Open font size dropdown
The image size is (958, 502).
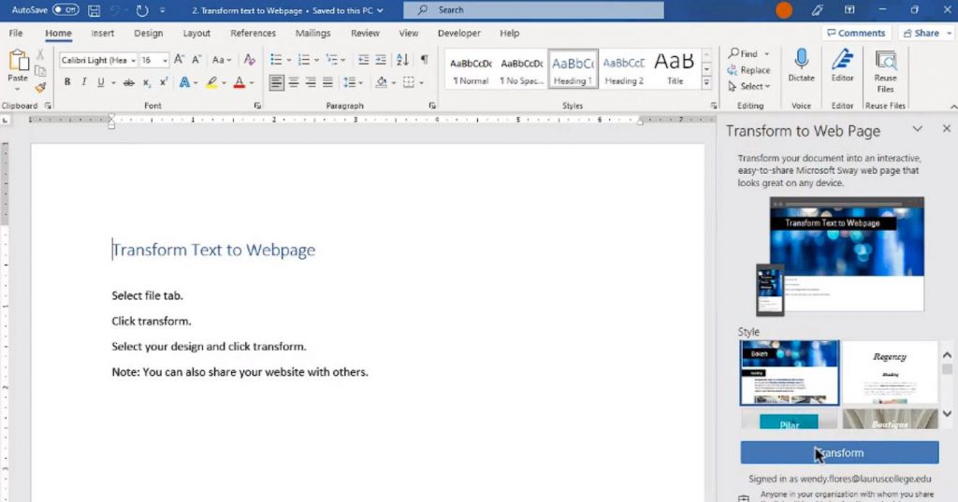[x=165, y=61]
